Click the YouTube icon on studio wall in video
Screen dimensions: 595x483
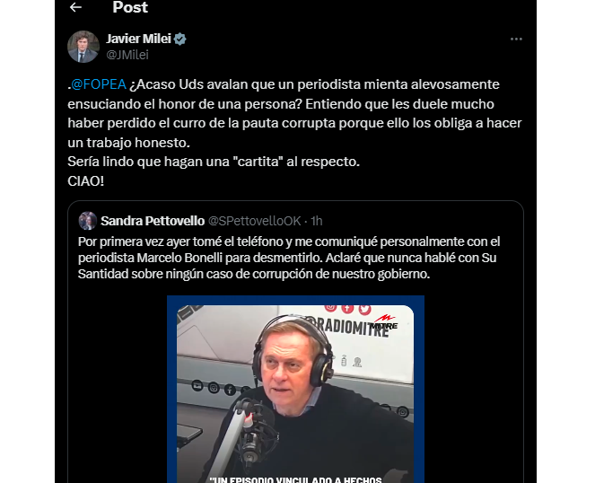197,385
